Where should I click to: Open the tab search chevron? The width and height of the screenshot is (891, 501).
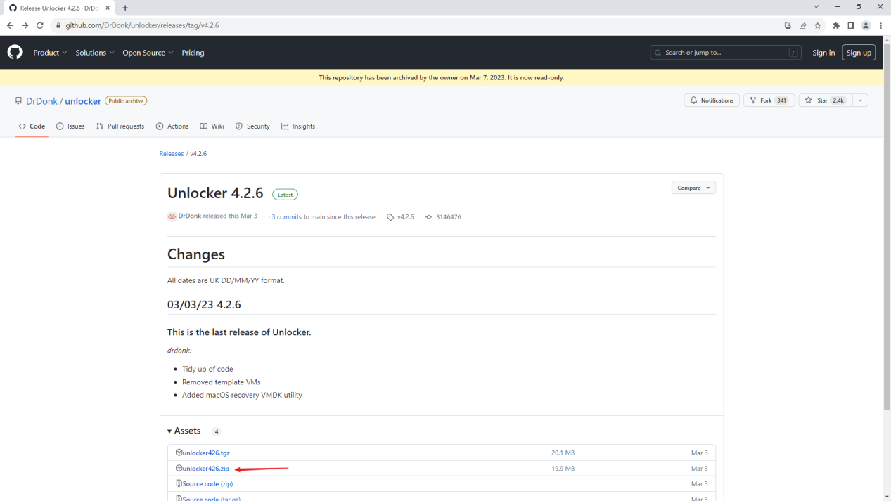coord(816,7)
